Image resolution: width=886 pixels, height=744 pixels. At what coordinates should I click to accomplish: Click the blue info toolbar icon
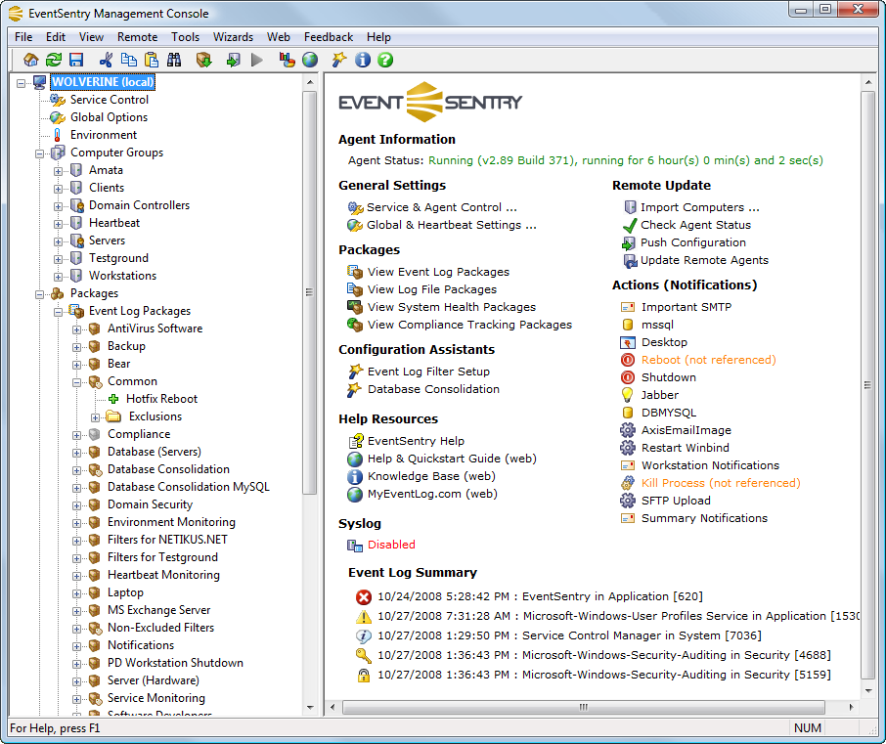click(362, 60)
